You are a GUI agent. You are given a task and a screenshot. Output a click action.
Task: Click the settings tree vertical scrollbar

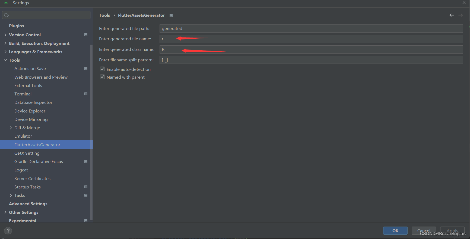[91, 132]
